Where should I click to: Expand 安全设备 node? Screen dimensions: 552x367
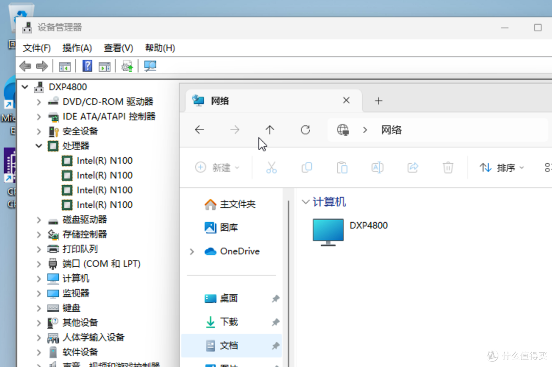coord(39,132)
